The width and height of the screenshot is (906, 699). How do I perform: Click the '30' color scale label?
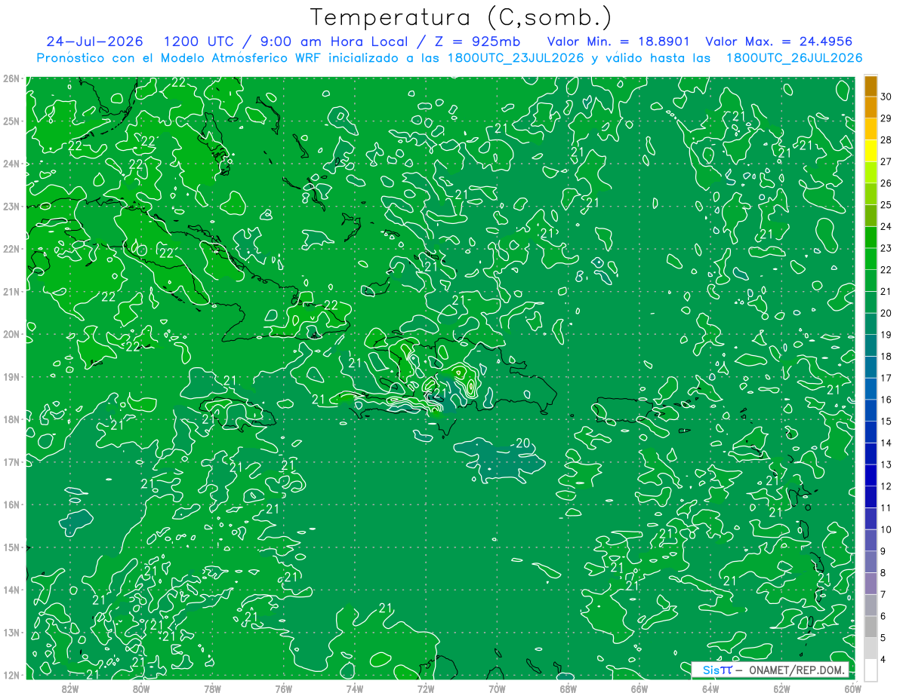pos(886,97)
